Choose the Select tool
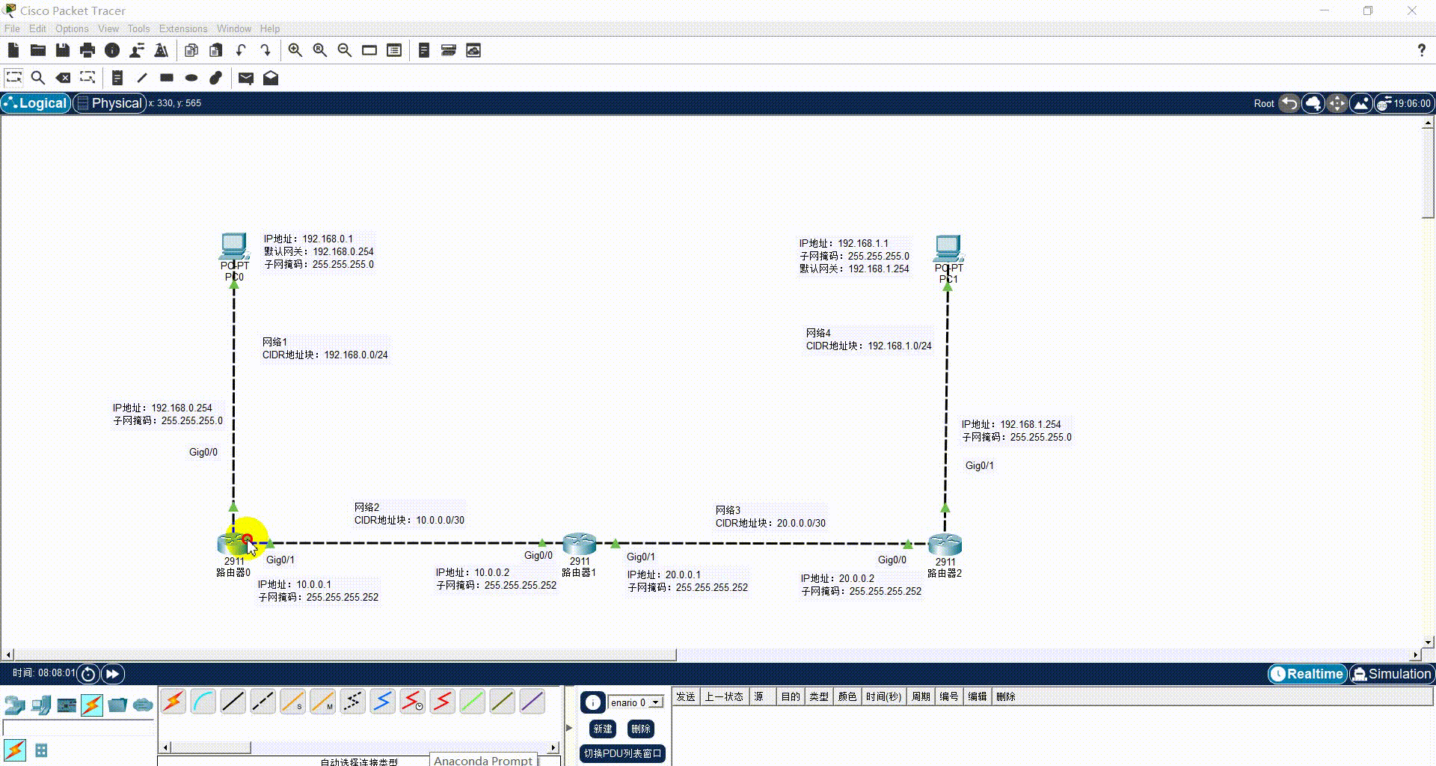The image size is (1436, 766). tap(13, 77)
